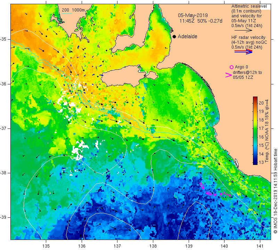Image resolution: width=278 pixels, height=250 pixels.
Task: Click the Adelaide city label
Action: pos(188,36)
